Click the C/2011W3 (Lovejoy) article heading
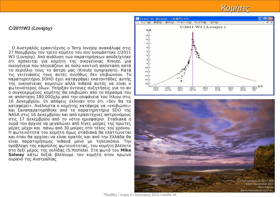The width and height of the screenshot is (280, 197). (30, 28)
